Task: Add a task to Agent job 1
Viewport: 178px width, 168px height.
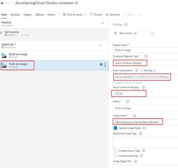Action: point(100,46)
